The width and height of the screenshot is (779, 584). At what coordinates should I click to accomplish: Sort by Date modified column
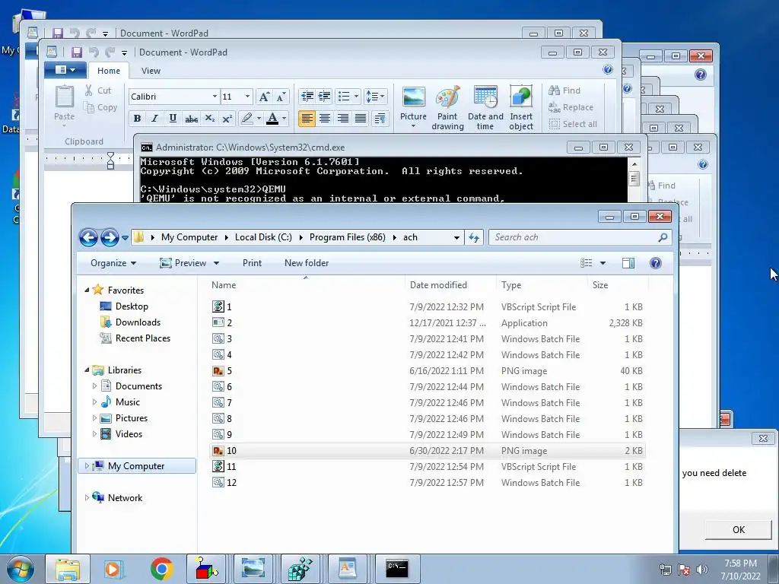(x=438, y=285)
